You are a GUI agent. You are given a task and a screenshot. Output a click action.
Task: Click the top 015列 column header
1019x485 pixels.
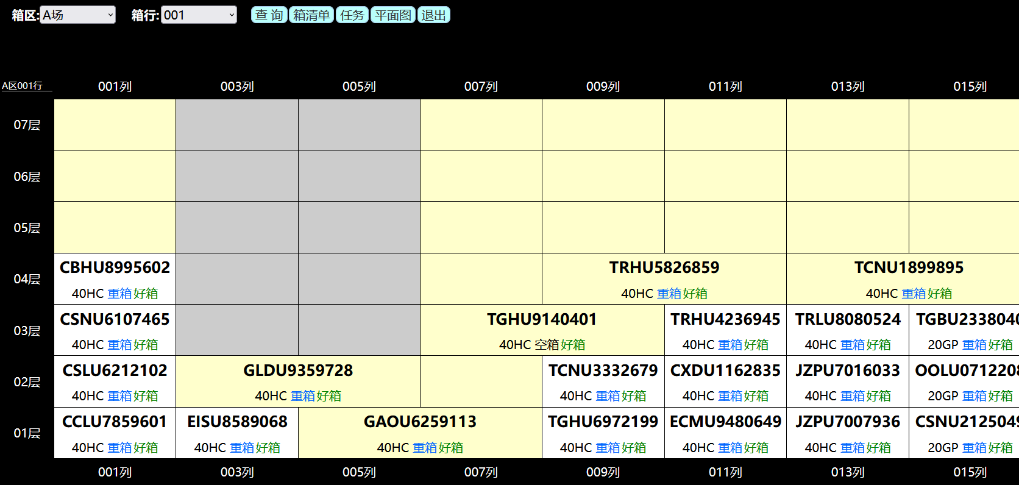coord(970,87)
